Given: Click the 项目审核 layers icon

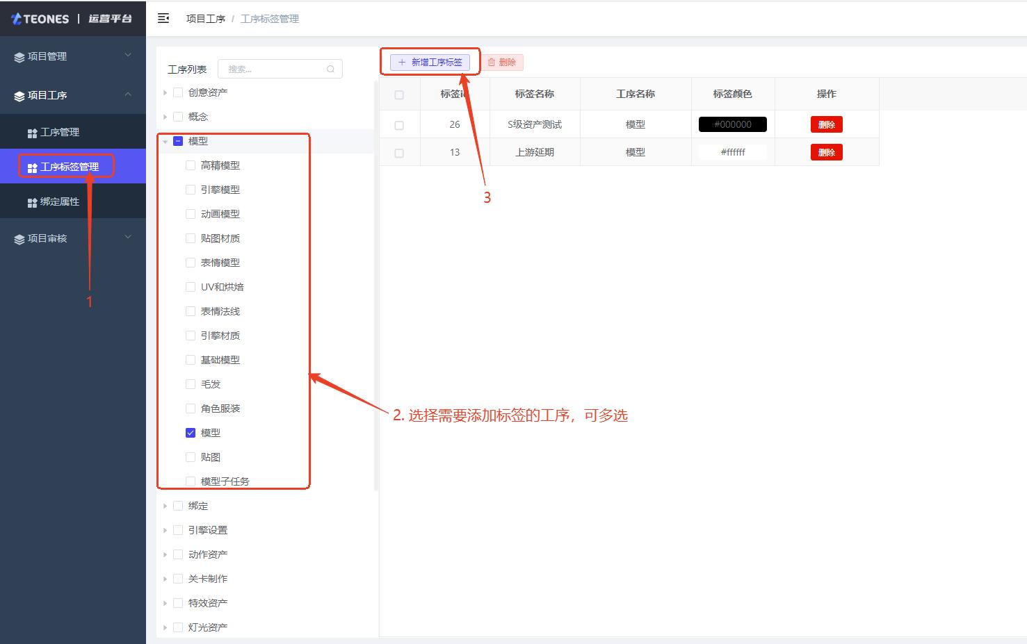Looking at the screenshot, I should click(19, 239).
